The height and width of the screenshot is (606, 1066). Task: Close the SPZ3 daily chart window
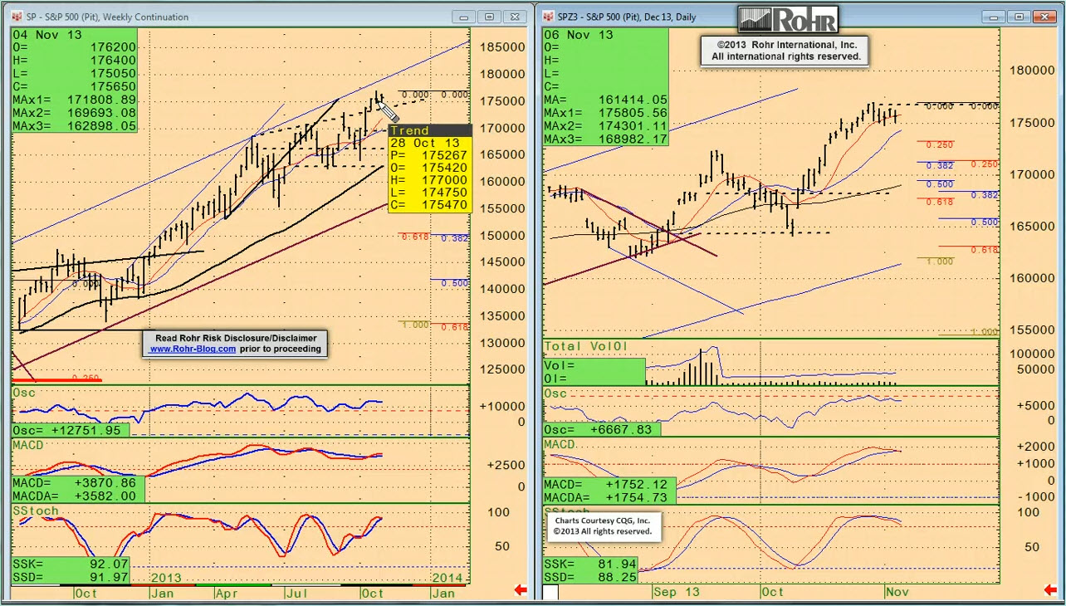tap(1047, 17)
